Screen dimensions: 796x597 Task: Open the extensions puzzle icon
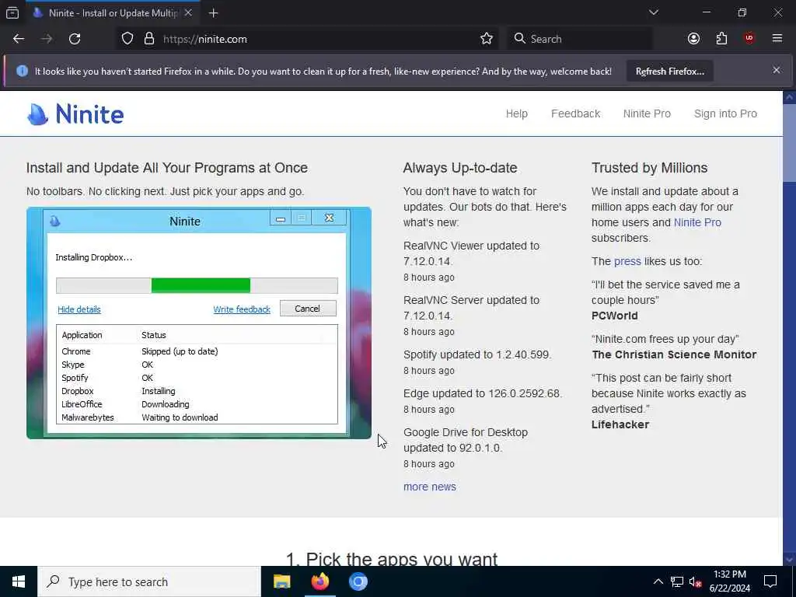(x=721, y=39)
